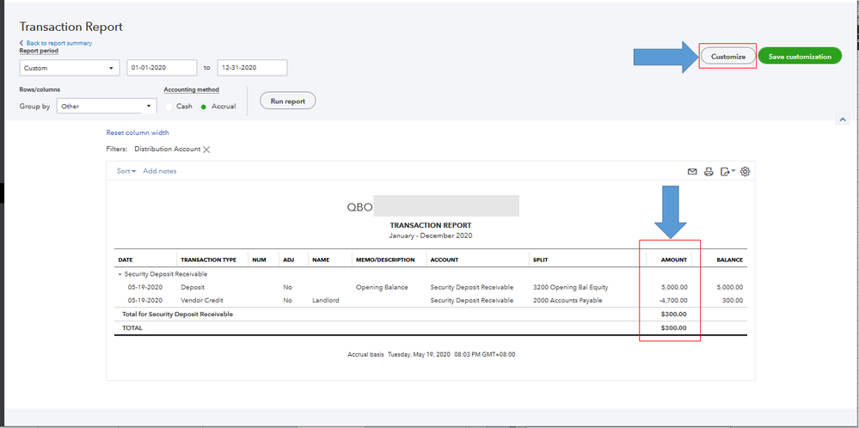Open the Group by Other dropdown

(107, 107)
